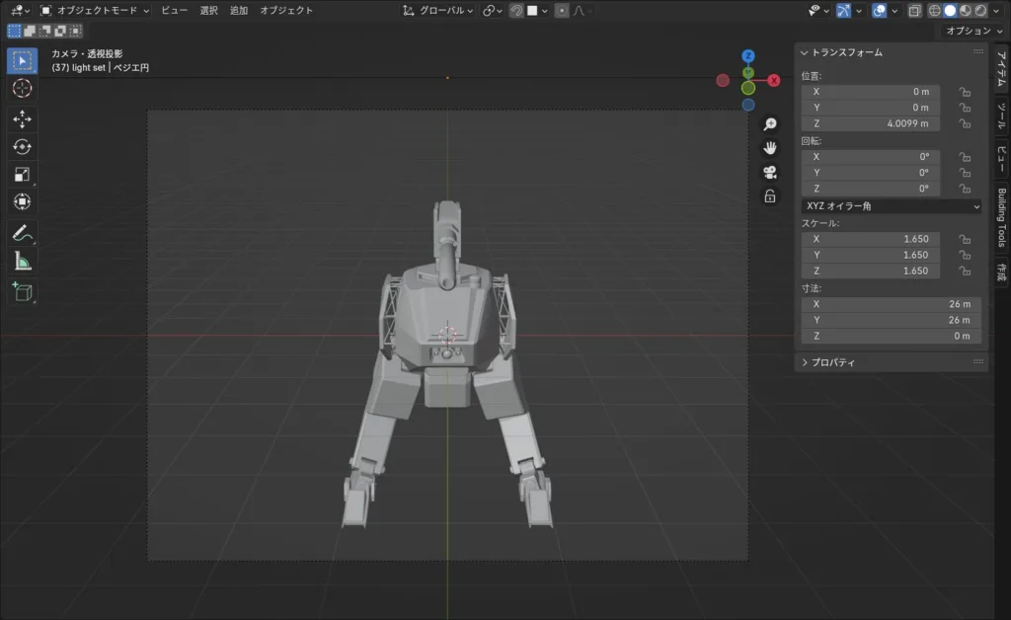Pick the Measure tool
Image resolution: width=1011 pixels, height=620 pixels.
pos(22,262)
